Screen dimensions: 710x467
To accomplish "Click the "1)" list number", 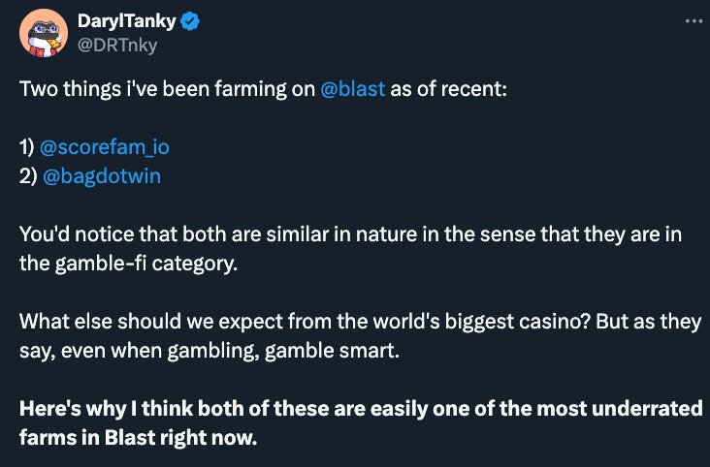I will [27, 148].
